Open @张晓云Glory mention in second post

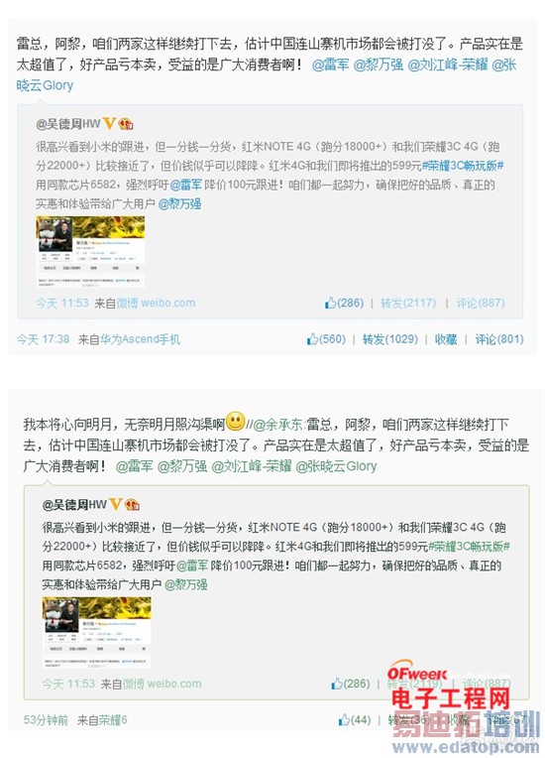click(336, 466)
